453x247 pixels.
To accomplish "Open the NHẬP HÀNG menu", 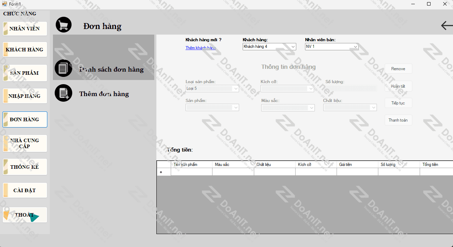I will click(x=25, y=96).
